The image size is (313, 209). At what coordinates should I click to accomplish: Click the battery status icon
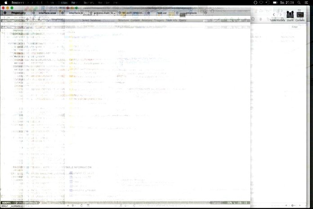click(x=275, y=3)
